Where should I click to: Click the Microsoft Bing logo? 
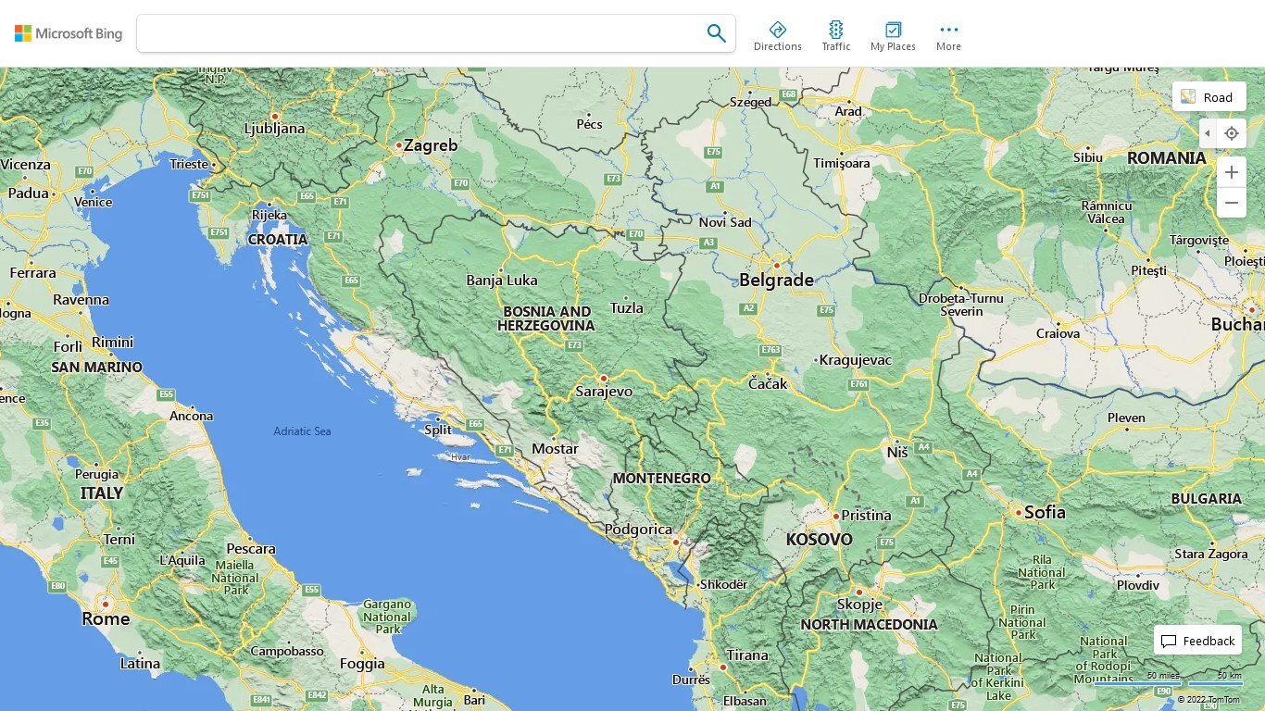69,33
